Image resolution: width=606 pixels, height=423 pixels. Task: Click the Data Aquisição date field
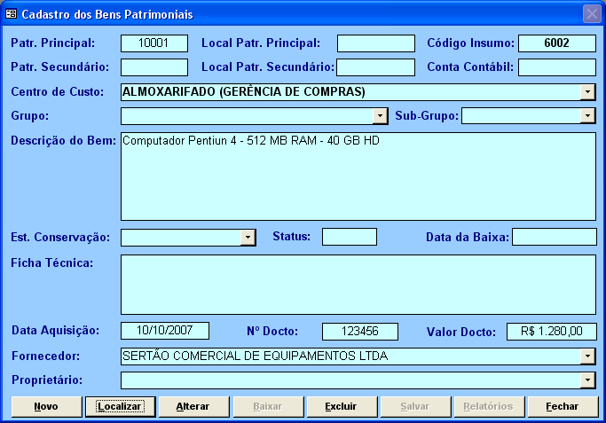pos(164,331)
